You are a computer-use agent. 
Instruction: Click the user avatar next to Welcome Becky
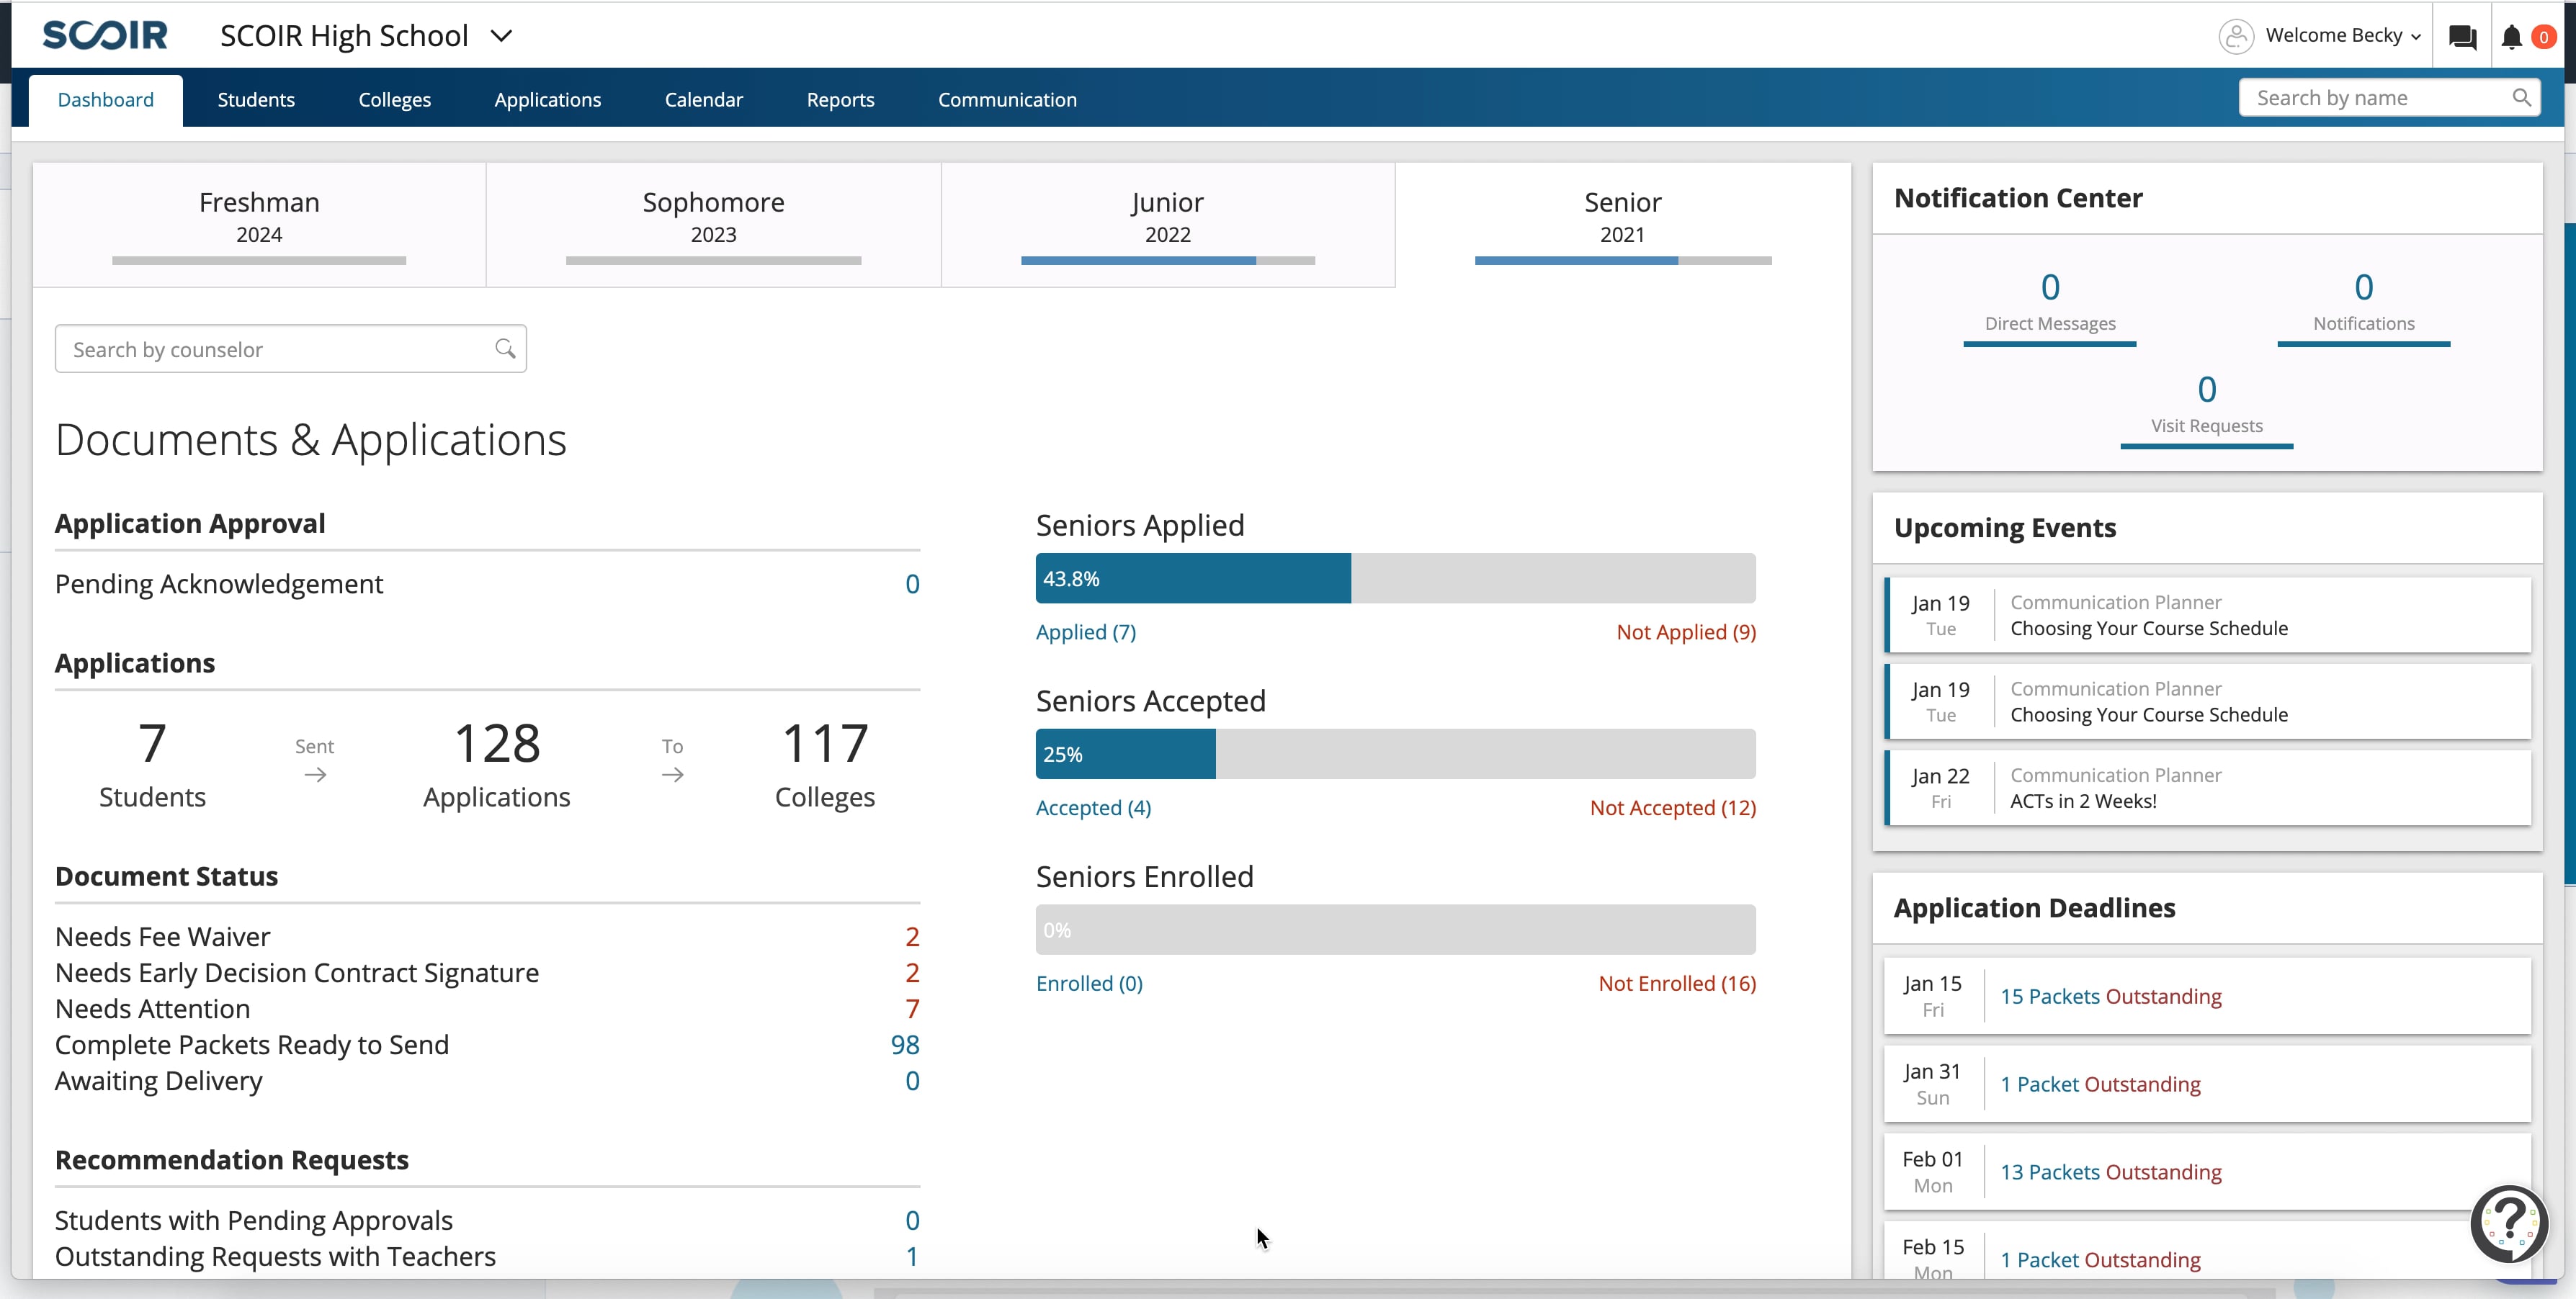click(x=2238, y=35)
